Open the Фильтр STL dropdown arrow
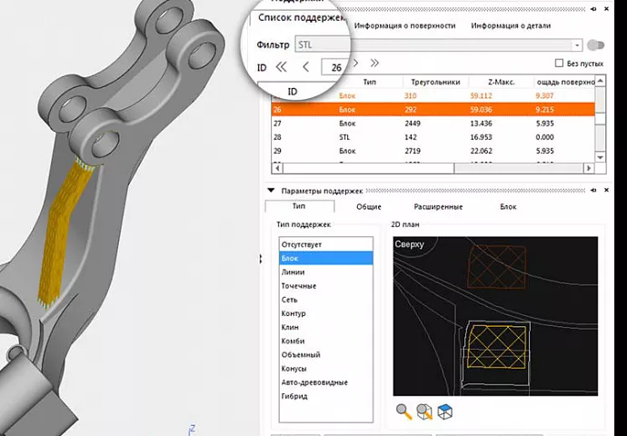The width and height of the screenshot is (627, 436). pyautogui.click(x=577, y=45)
